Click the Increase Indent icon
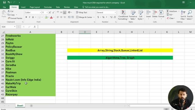 pyautogui.click(x=73, y=17)
